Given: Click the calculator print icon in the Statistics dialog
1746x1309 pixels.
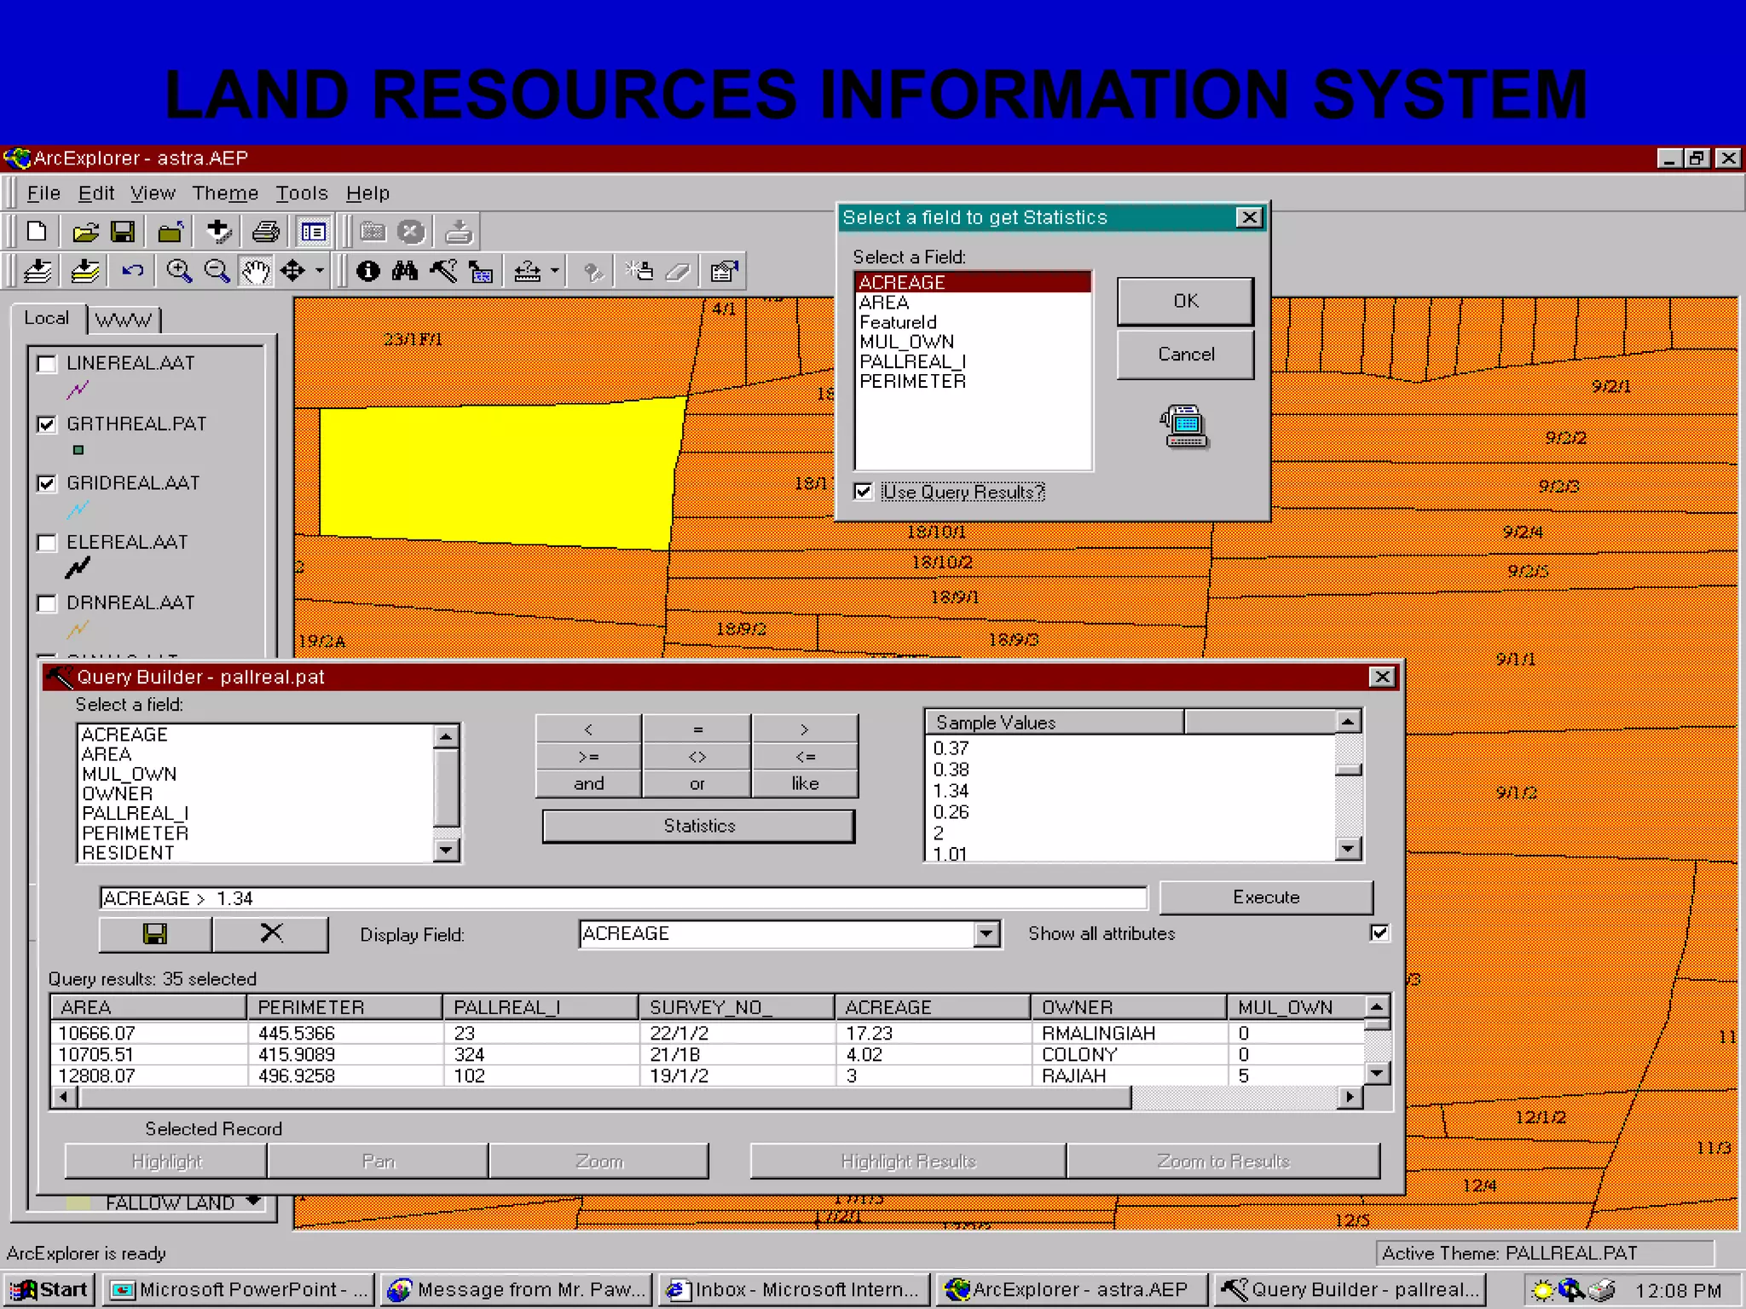Looking at the screenshot, I should tap(1184, 426).
